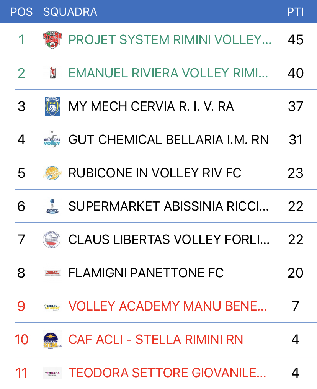Viewport: 317px width, 389px height.
Task: Tap the ASD Idea Volley logo
Action: [x=52, y=139]
